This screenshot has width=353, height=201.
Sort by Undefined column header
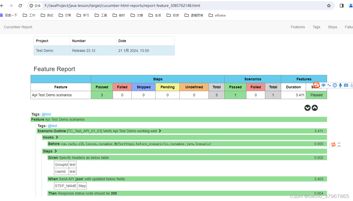[x=194, y=87]
